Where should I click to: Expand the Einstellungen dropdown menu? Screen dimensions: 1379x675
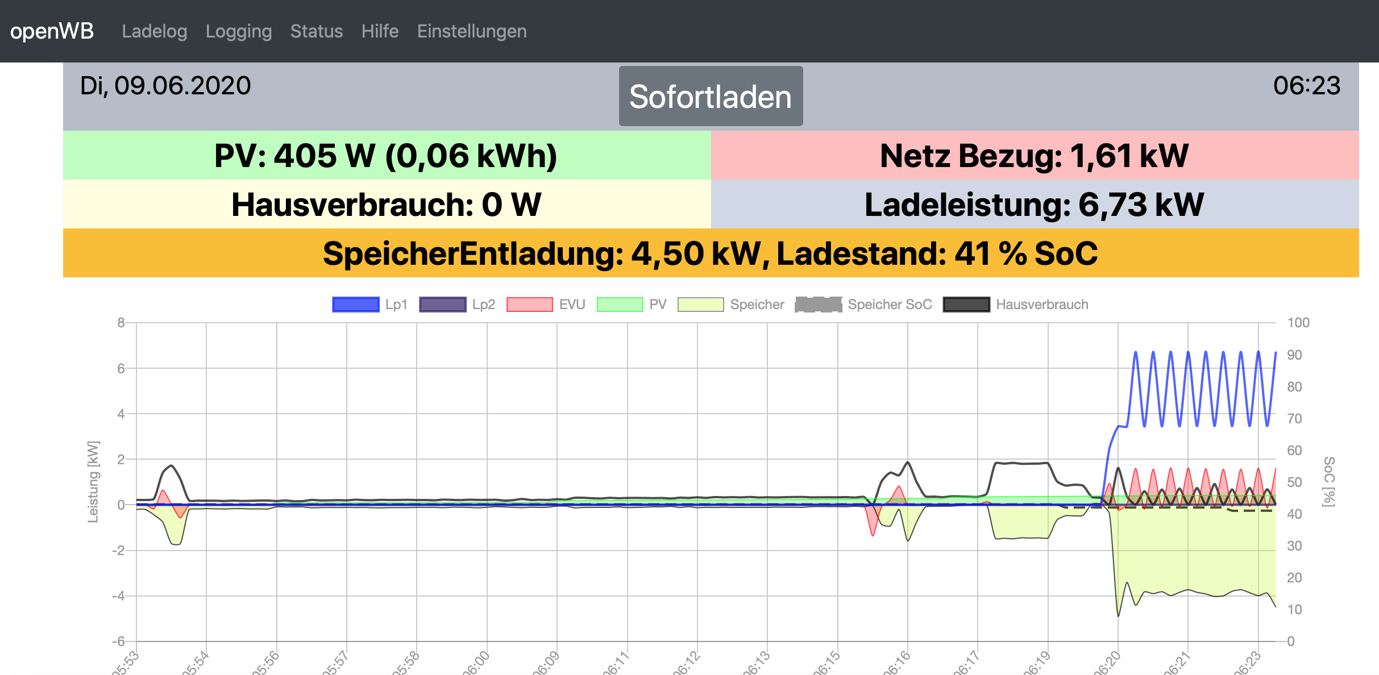472,31
